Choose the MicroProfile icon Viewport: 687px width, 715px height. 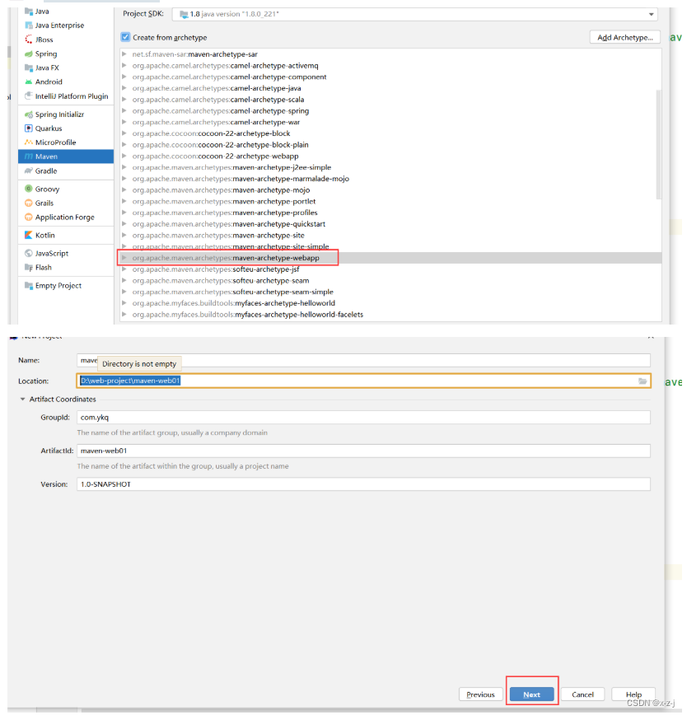pyautogui.click(x=29, y=143)
